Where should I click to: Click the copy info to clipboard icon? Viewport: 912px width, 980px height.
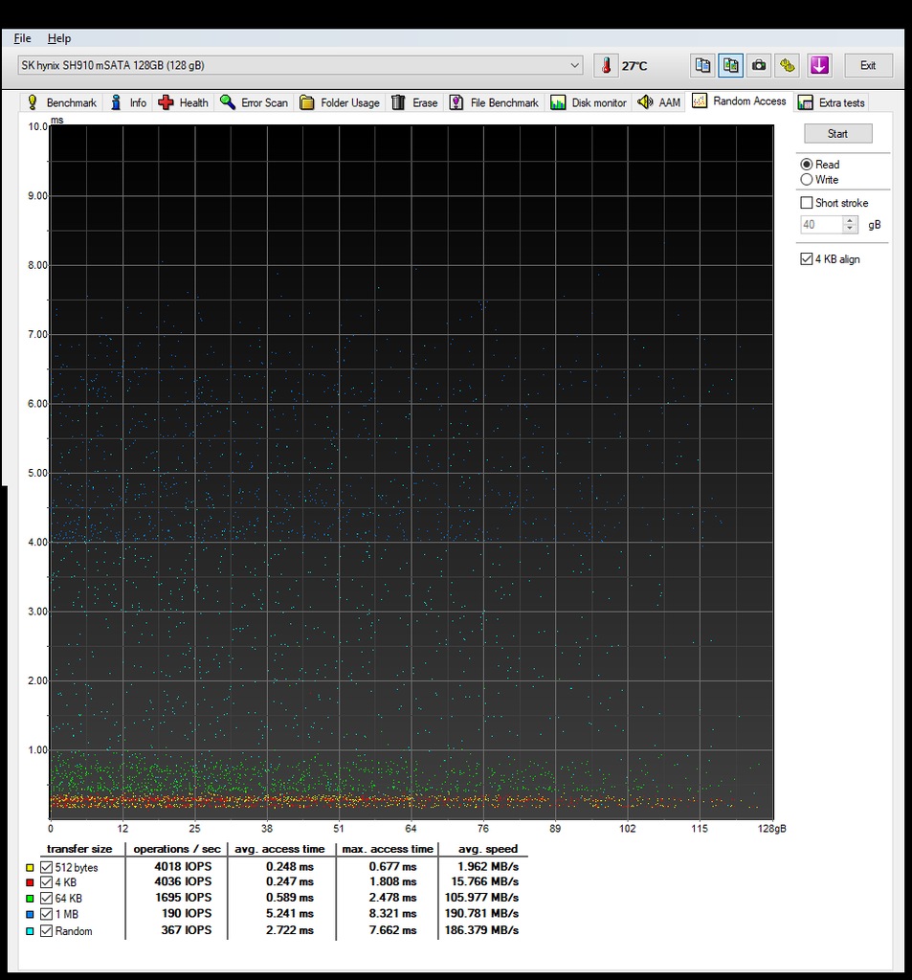702,66
